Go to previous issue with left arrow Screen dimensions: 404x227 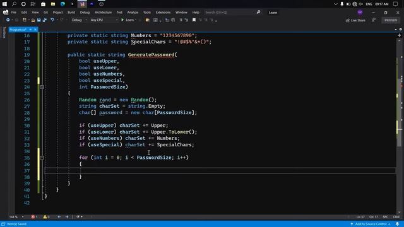[x=59, y=217]
